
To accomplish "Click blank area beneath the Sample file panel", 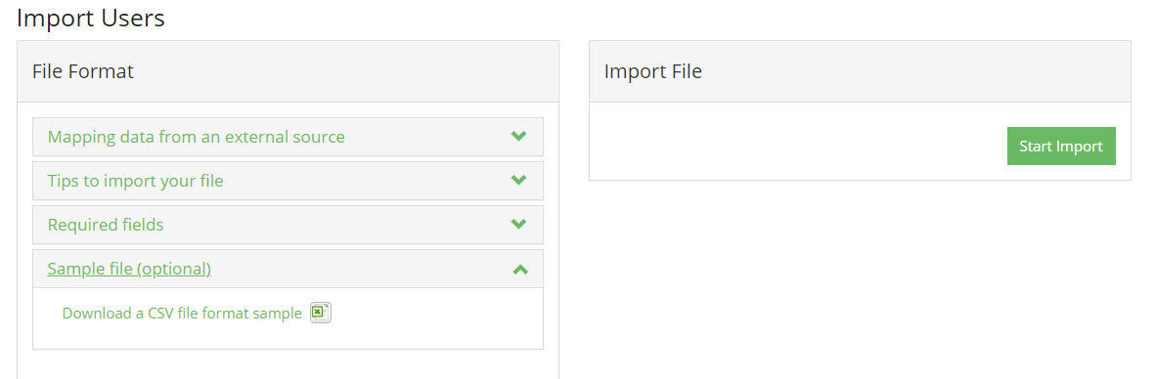I will (x=288, y=364).
